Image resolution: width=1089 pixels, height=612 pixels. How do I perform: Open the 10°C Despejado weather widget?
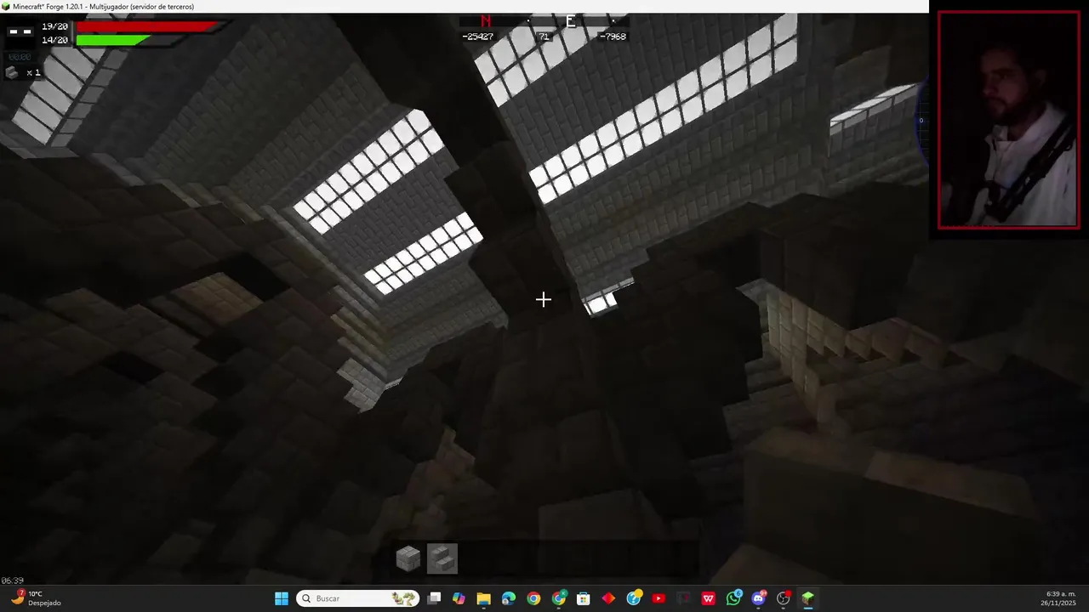point(36,598)
